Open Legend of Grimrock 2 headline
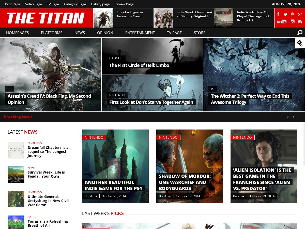The image size is (305, 229). (x=253, y=16)
